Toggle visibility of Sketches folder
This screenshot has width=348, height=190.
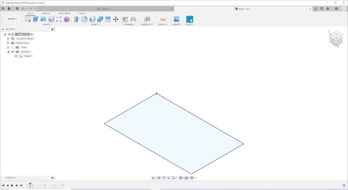[x=13, y=52]
